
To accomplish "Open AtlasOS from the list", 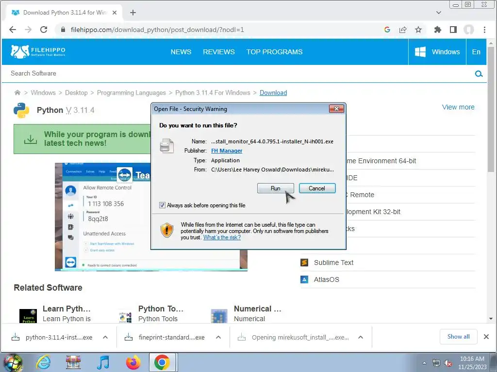I will pyautogui.click(x=327, y=279).
